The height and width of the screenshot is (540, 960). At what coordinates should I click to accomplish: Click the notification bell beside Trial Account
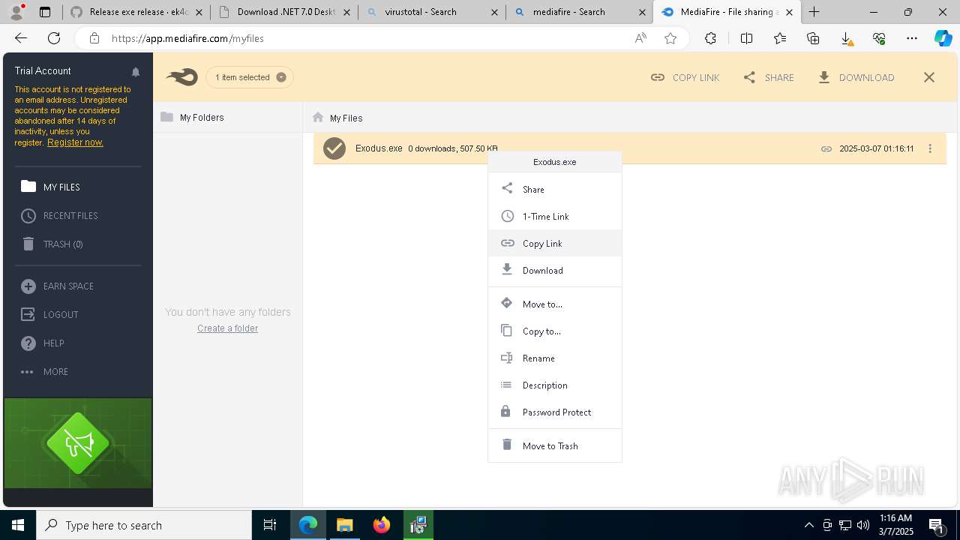136,72
